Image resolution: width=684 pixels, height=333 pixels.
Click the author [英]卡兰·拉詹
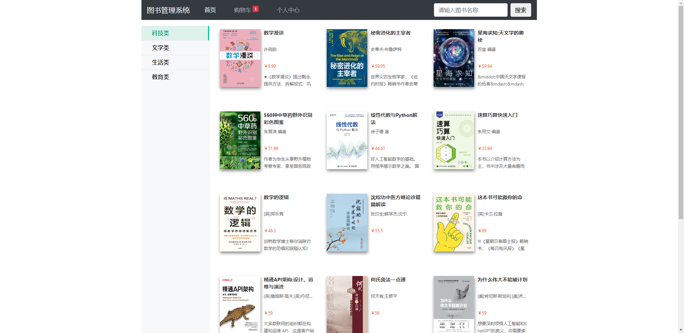pyautogui.click(x=490, y=214)
